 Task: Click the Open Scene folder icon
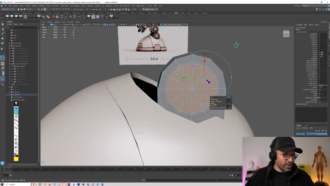click(21, 9)
